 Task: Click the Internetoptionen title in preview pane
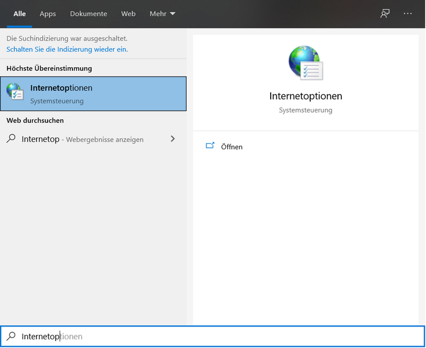click(305, 96)
